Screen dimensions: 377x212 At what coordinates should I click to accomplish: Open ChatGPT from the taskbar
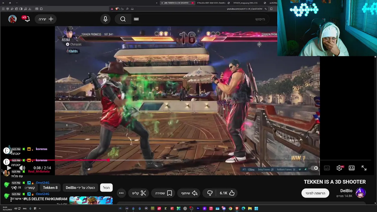tap(185, 209)
